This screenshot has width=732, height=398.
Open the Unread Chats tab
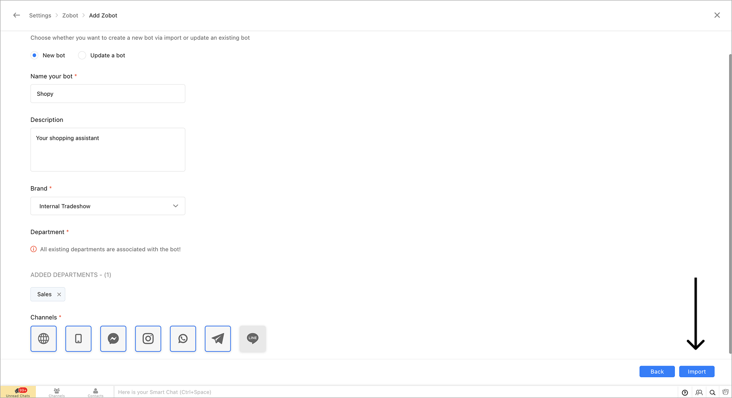tap(18, 392)
